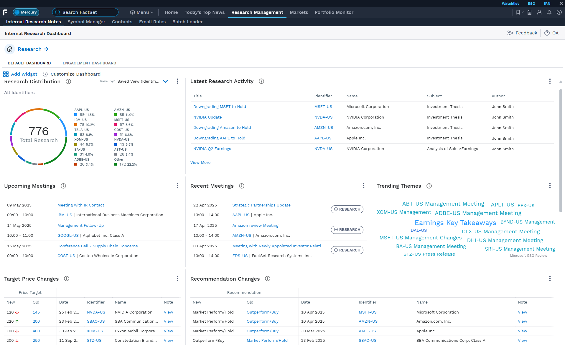Screen dimensions: 565x345
Task: Show info for Research Distribution widget
Action: pos(68,81)
